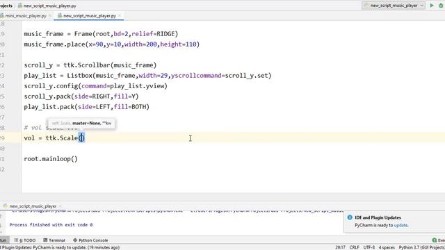This screenshot has width=445, height=250.
Task: Click the update link in notification
Action: coord(400,225)
